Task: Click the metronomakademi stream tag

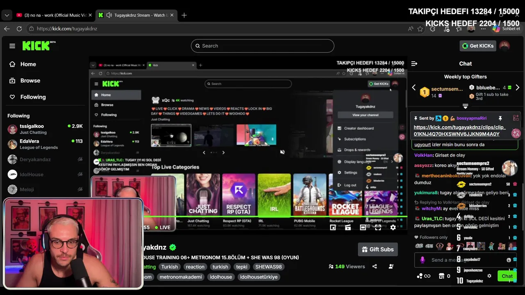Action: click(x=181, y=277)
